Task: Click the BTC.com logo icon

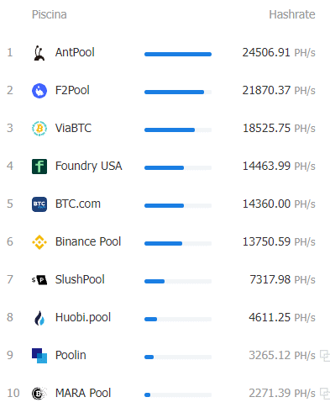Action: 39,204
